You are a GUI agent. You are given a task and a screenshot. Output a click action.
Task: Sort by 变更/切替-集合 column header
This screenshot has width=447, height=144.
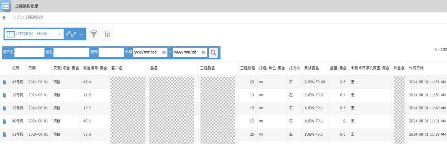(x=66, y=68)
